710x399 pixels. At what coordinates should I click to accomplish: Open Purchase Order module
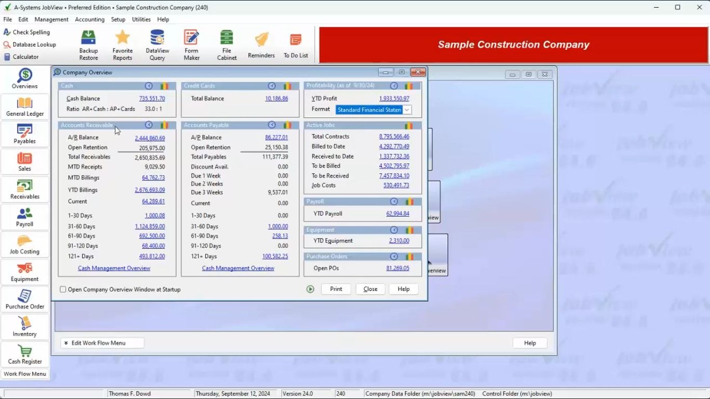point(25,299)
